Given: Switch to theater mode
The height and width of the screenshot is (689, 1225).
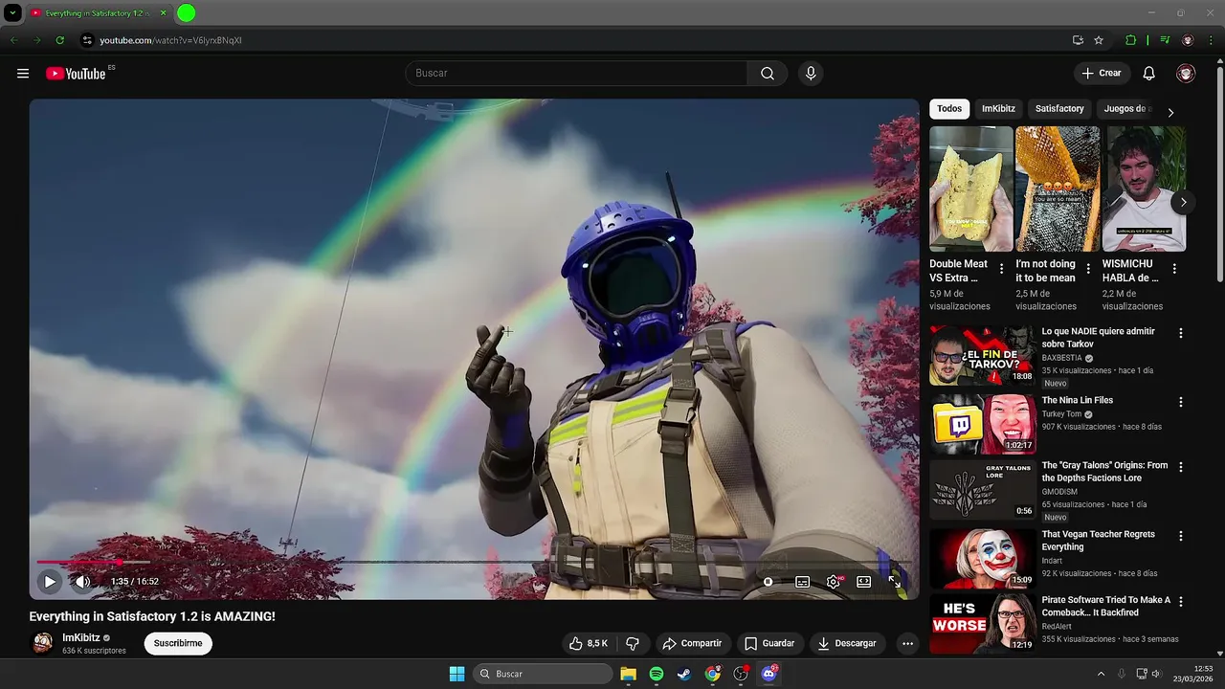Looking at the screenshot, I should (x=864, y=581).
